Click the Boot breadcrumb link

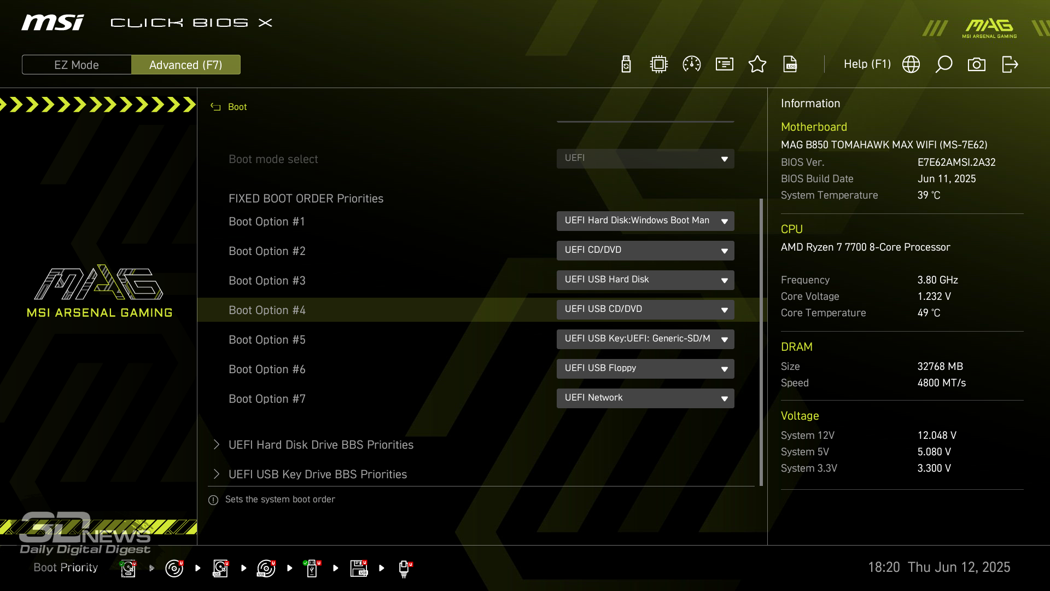pos(237,107)
